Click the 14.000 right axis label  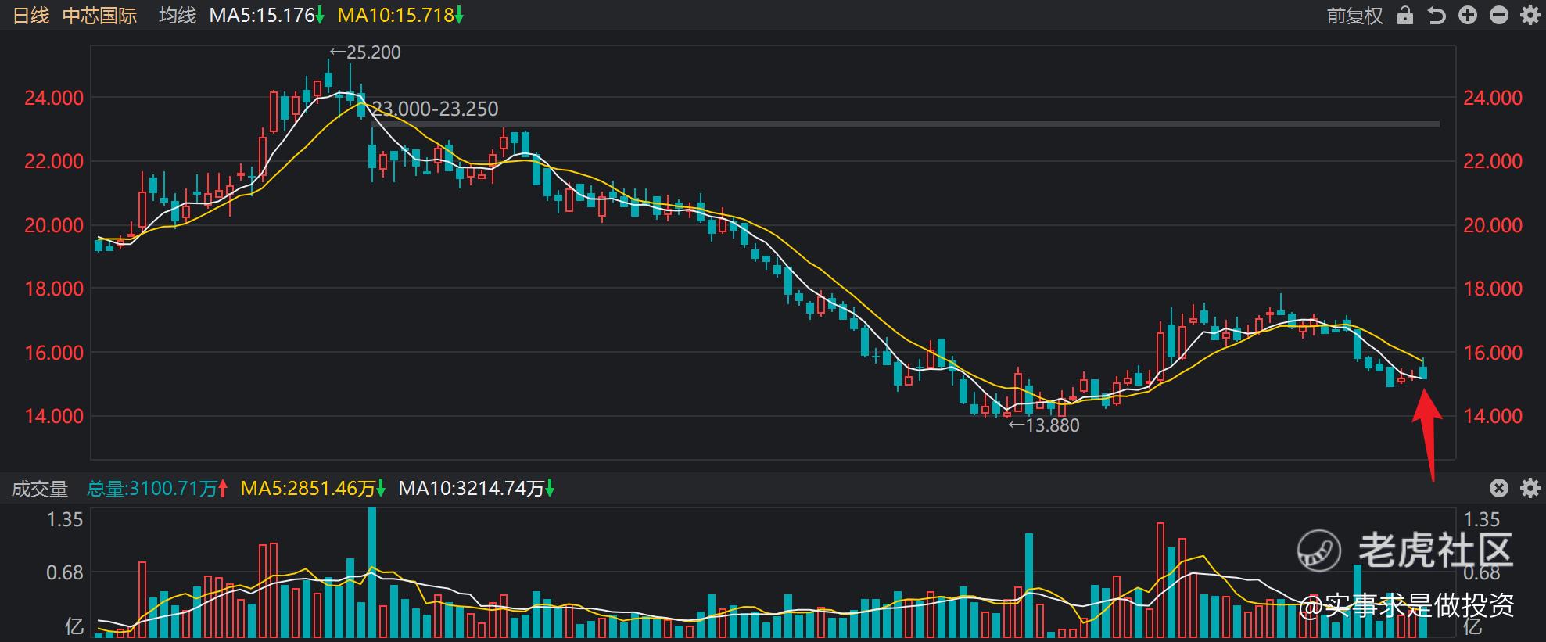[1493, 416]
